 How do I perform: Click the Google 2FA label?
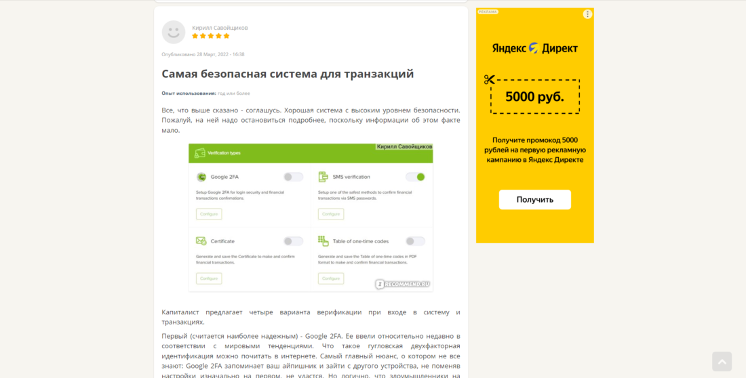click(224, 177)
